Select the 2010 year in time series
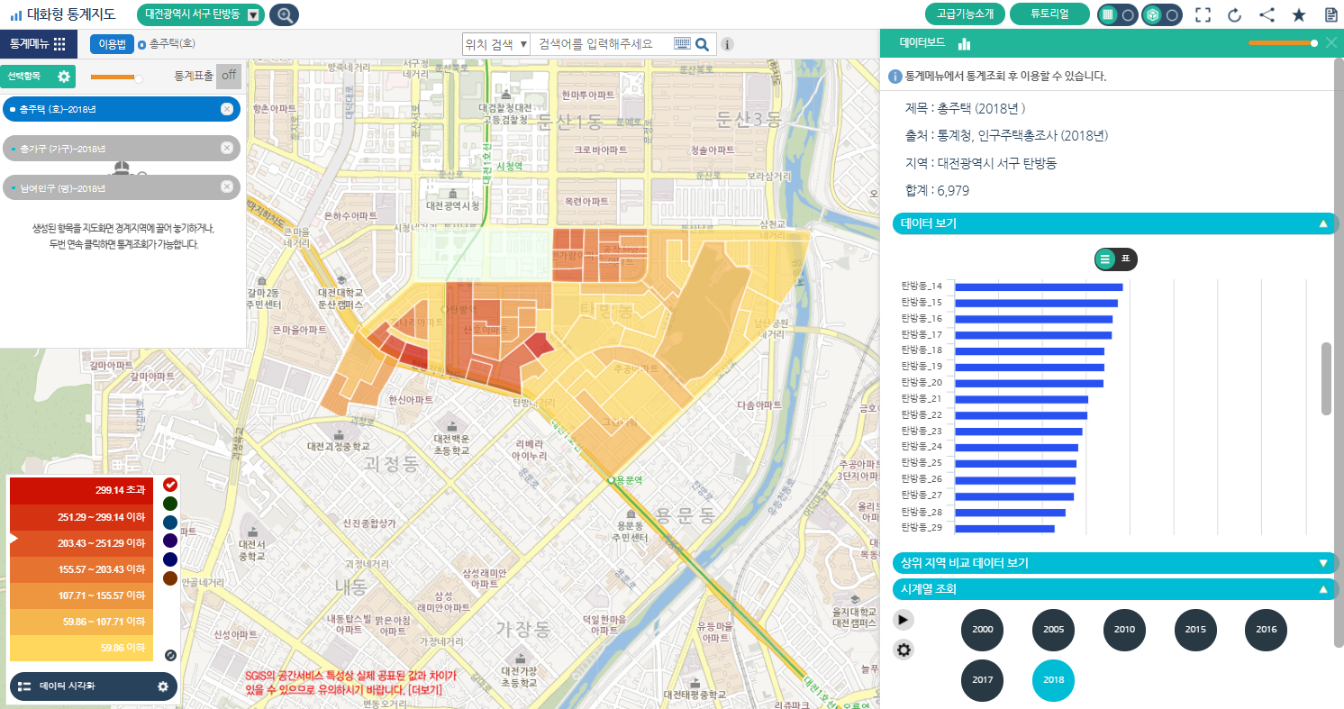 pos(1124,630)
